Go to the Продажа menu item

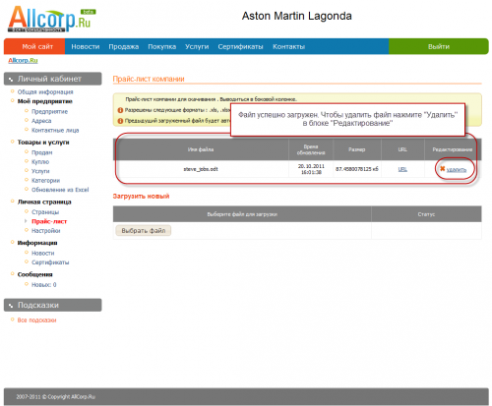click(x=124, y=46)
